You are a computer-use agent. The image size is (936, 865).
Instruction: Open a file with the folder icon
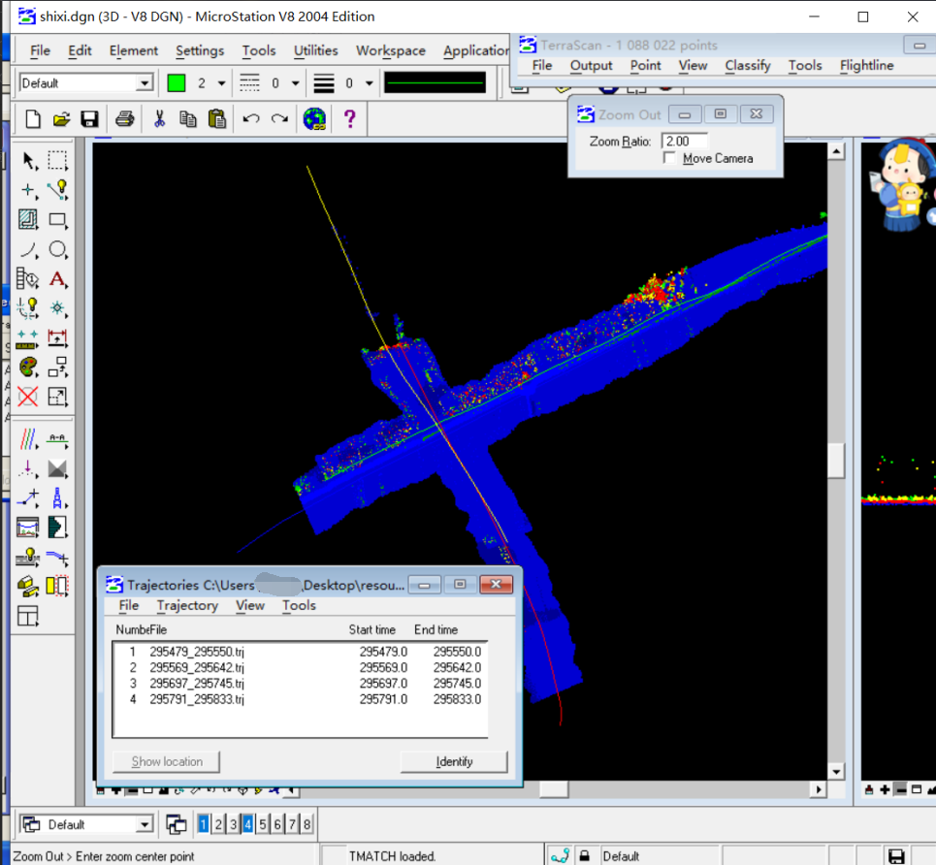[x=61, y=119]
